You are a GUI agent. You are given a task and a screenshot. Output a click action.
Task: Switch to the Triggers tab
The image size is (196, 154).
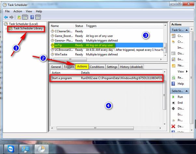[69, 67]
